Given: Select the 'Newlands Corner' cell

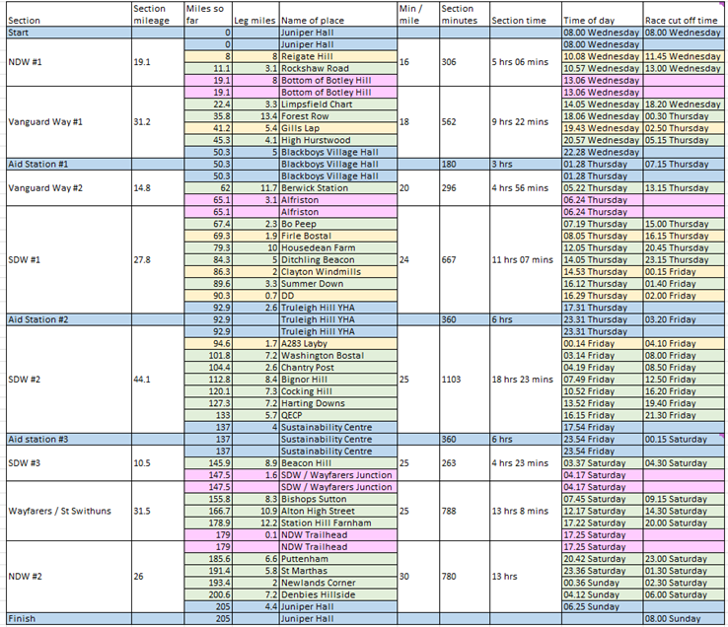Looking at the screenshot, I should [x=338, y=583].
